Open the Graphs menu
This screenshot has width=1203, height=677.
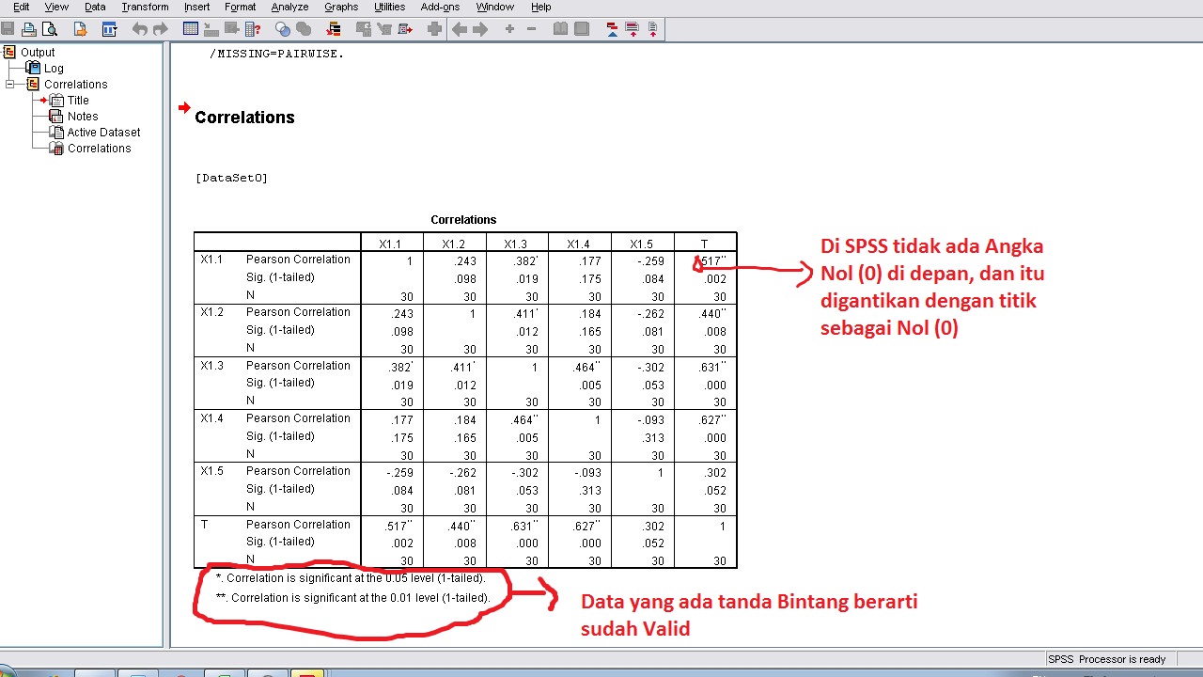pos(340,7)
